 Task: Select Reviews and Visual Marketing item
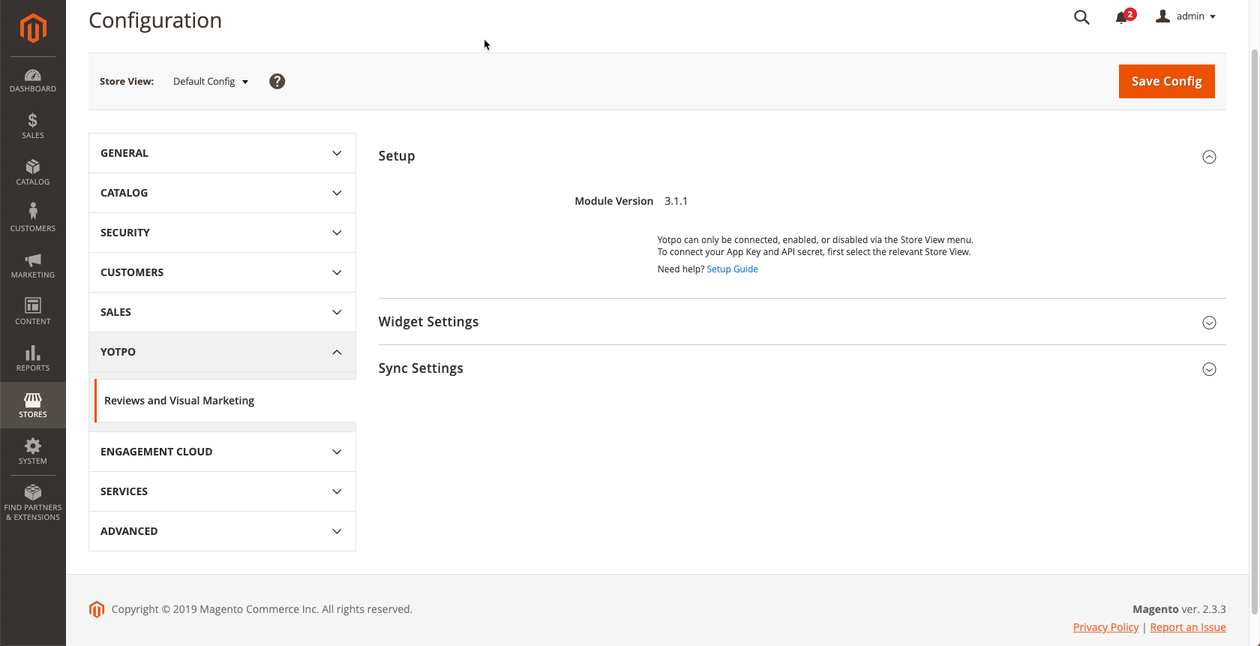pyautogui.click(x=179, y=401)
